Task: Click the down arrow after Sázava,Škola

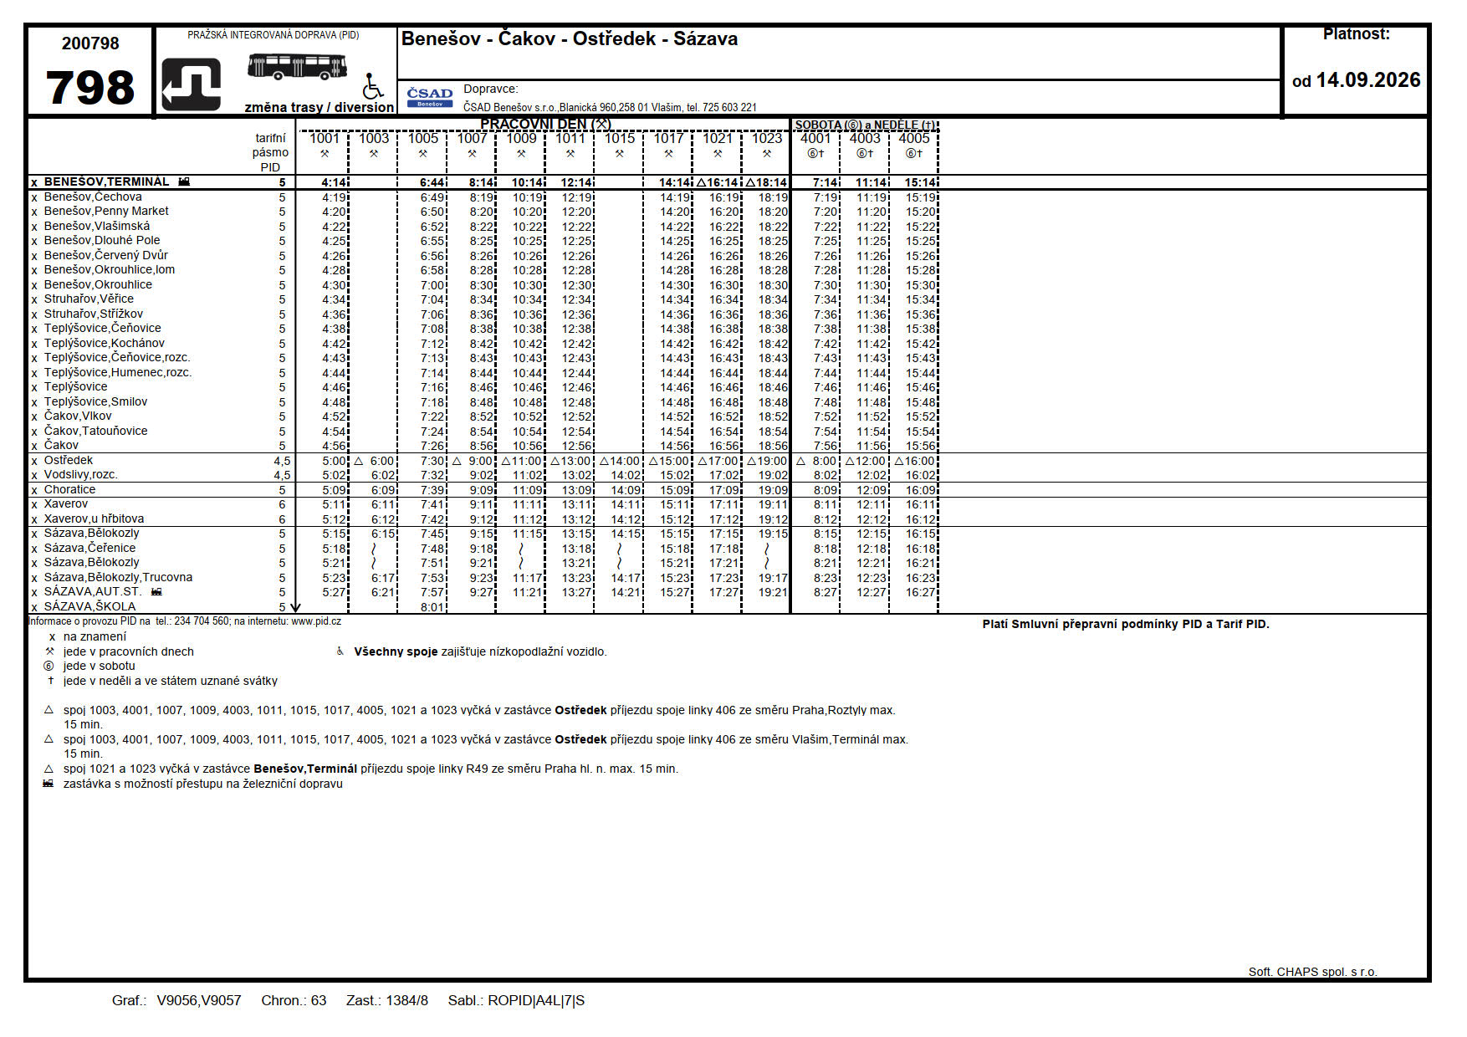Action: [x=294, y=607]
